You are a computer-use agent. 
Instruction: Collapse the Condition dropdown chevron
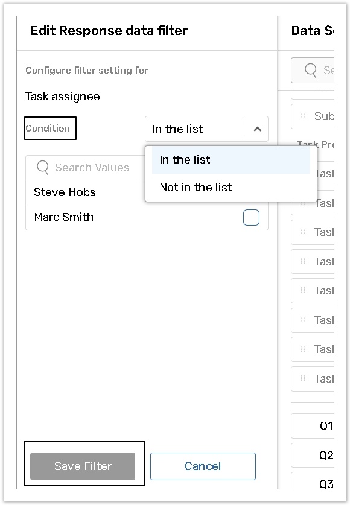click(257, 129)
